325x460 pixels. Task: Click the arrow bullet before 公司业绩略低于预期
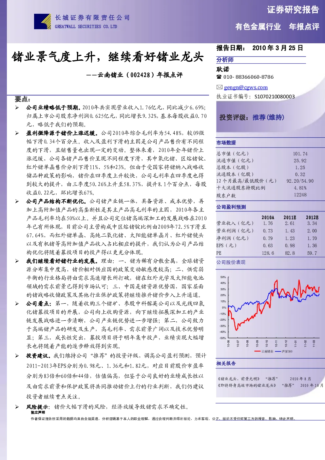(17, 108)
